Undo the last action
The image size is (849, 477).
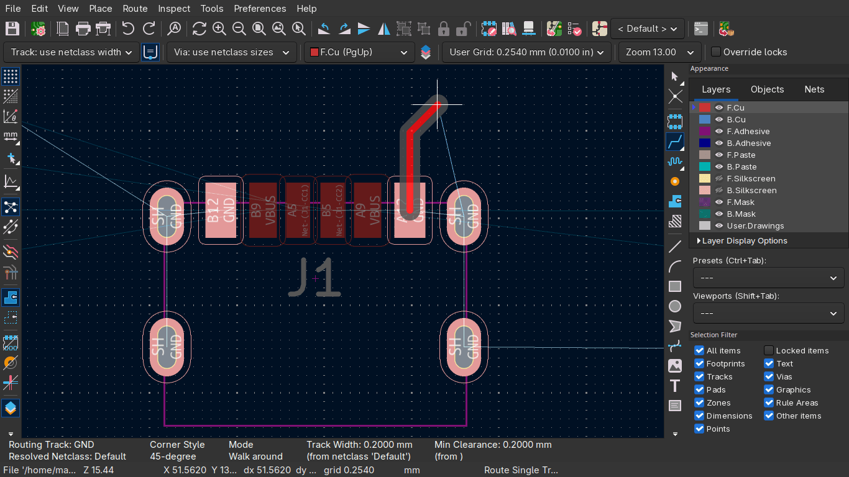(129, 29)
